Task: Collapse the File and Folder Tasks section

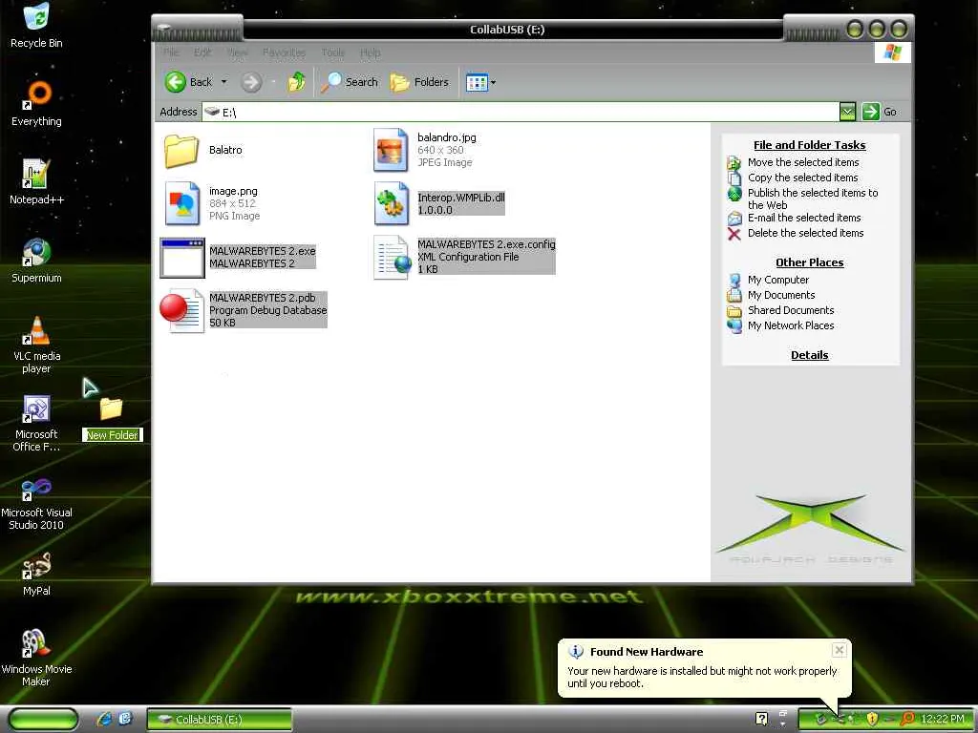Action: click(x=809, y=145)
